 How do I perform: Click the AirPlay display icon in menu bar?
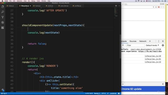pyautogui.click(x=141, y=1)
